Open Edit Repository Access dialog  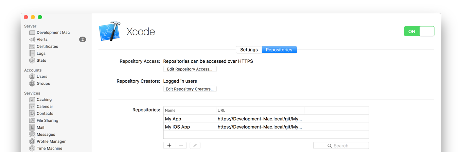(x=190, y=69)
